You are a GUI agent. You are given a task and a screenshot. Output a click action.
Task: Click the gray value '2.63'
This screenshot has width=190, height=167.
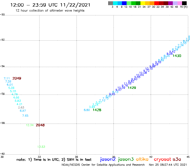click(21, 107)
